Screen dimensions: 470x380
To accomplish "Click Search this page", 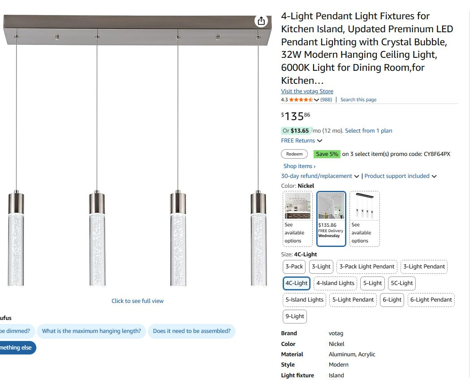I will pos(358,99).
